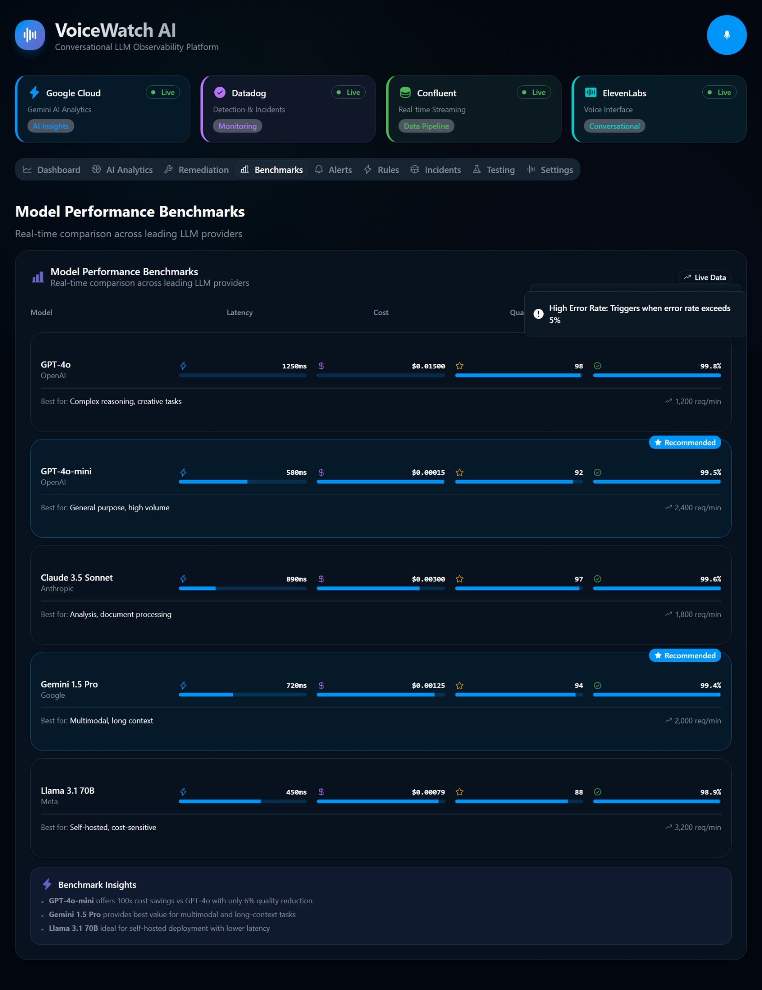Go to the Remediation tab
Screen dimensions: 762x990
[196, 170]
